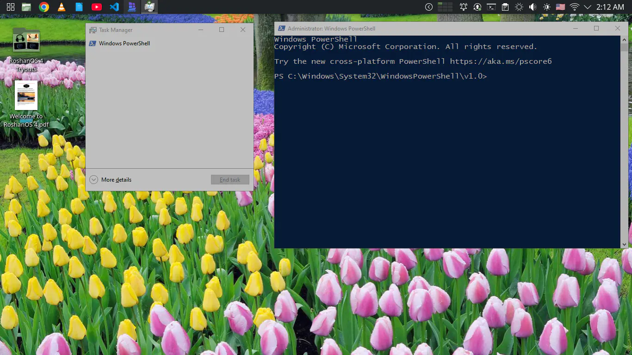Maximize the Administrator PowerShell window
Image resolution: width=632 pixels, height=355 pixels.
point(596,28)
